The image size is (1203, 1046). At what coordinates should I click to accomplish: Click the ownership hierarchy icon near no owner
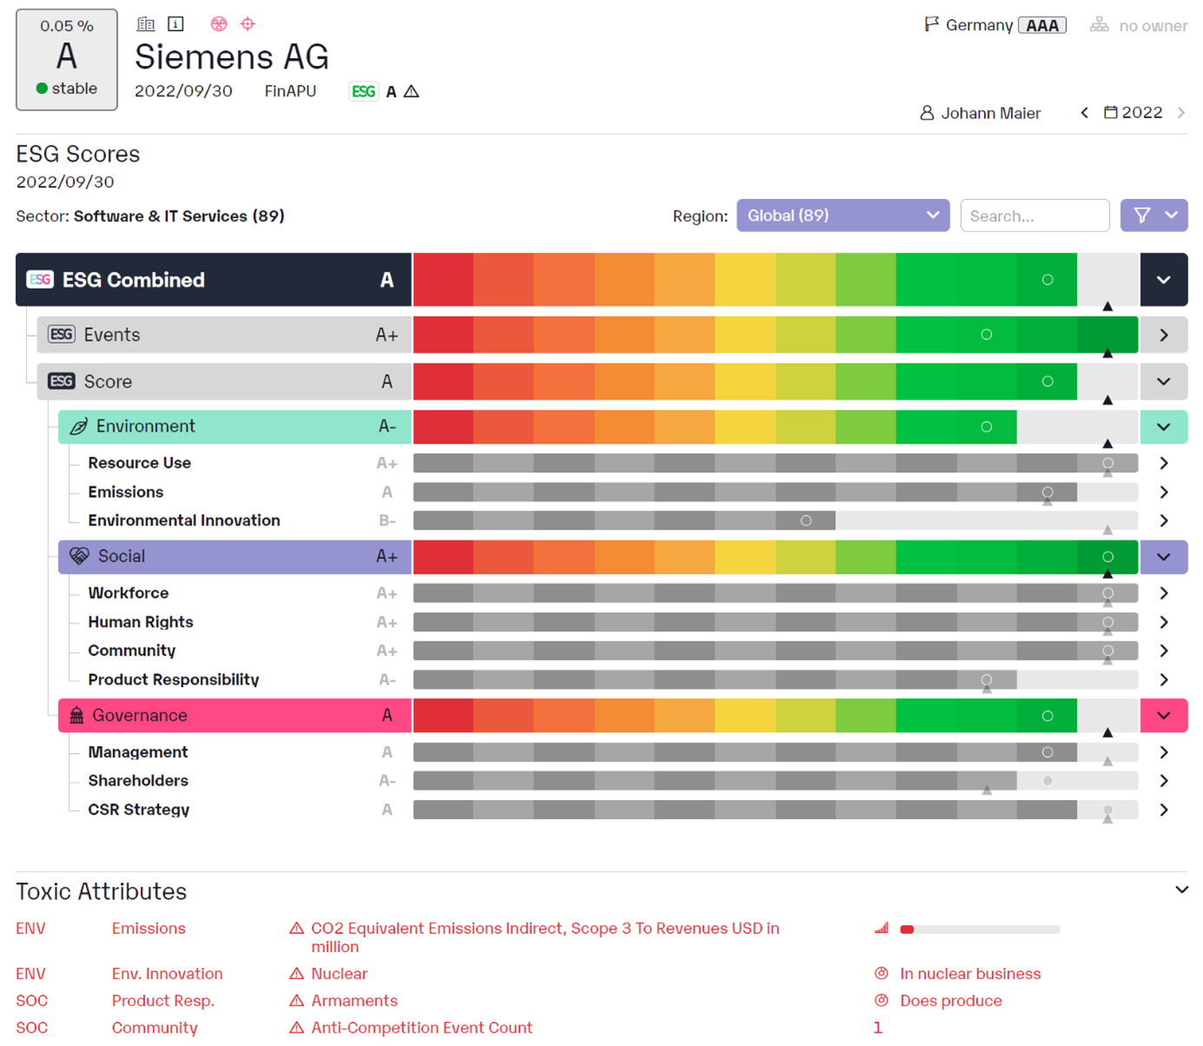point(1100,25)
